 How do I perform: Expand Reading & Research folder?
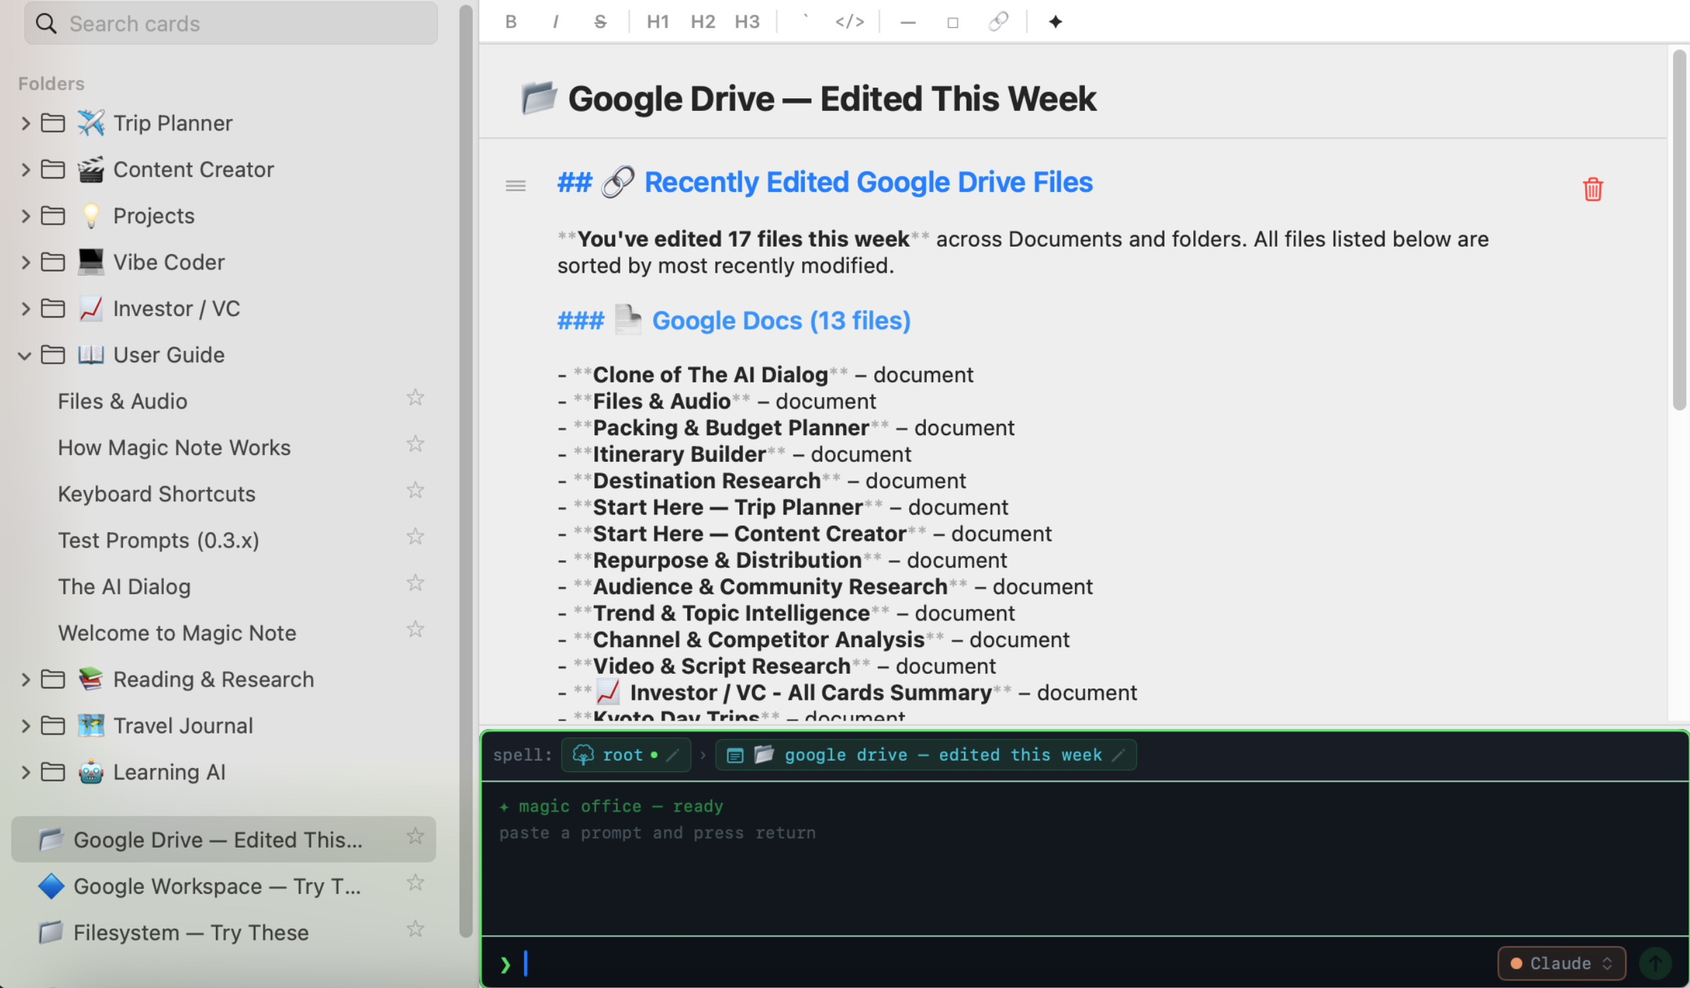(x=25, y=679)
